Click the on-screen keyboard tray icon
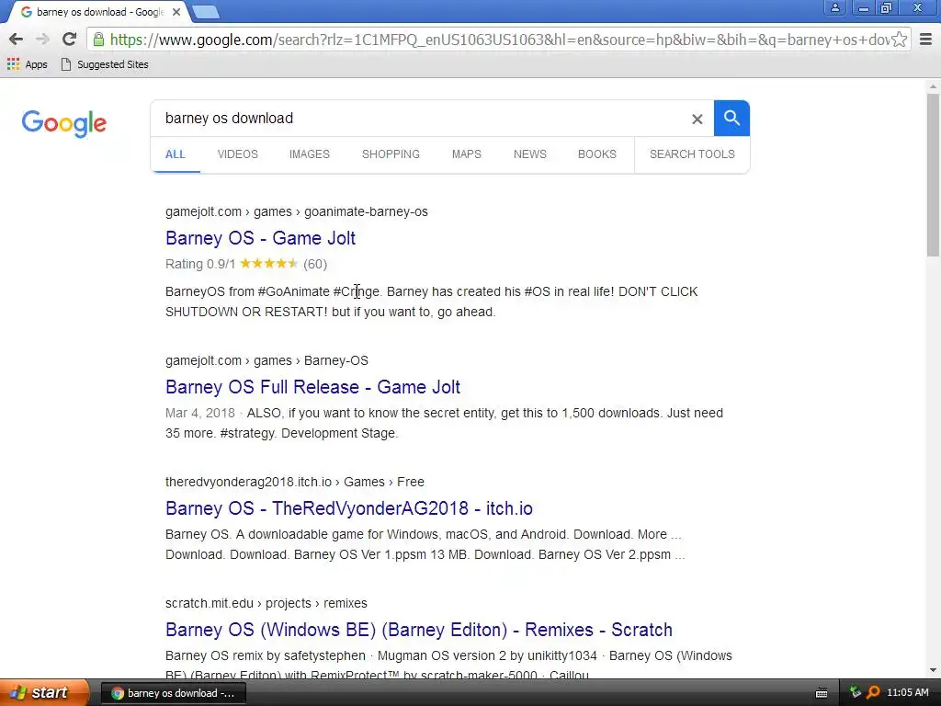Screen dimensions: 941x706 822,693
